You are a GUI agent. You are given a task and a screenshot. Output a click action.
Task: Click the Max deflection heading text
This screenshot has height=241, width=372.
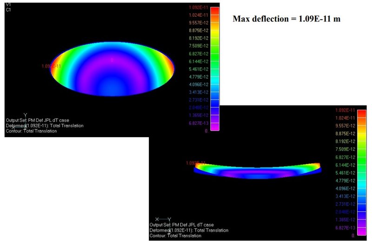(287, 19)
